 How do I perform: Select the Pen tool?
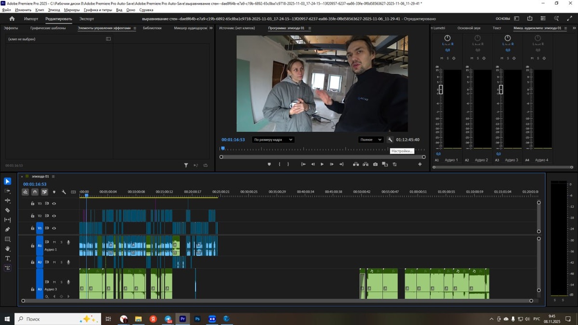7,230
